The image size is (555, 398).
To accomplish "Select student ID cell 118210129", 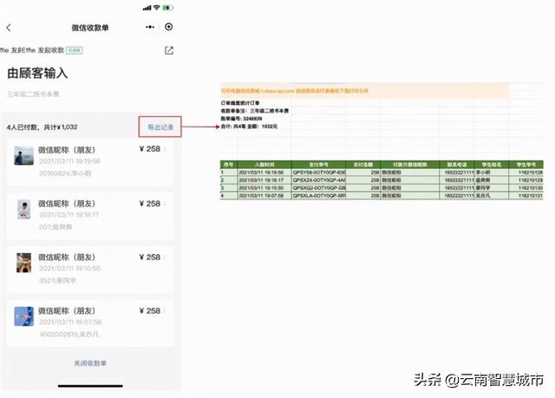I will pyautogui.click(x=526, y=180).
